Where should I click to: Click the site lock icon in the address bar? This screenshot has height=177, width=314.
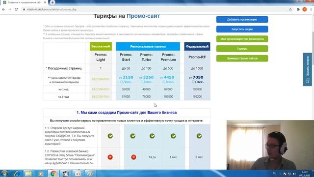point(24,9)
